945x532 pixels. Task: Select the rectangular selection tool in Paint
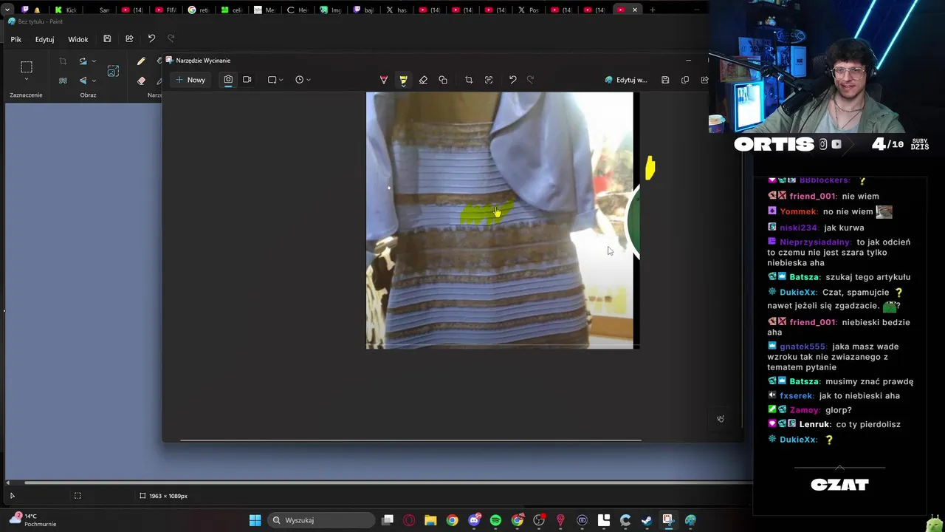tap(26, 66)
